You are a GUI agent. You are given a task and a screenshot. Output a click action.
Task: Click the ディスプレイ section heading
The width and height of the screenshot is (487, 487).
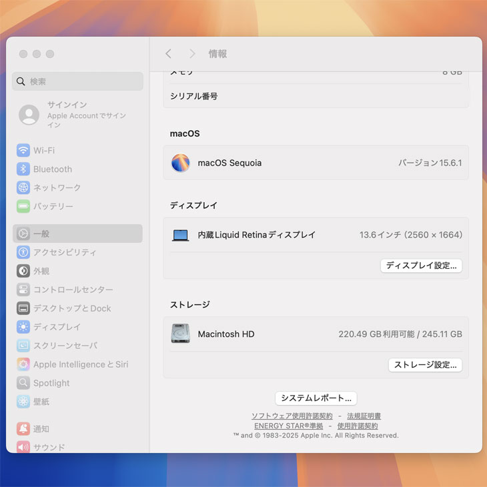193,205
